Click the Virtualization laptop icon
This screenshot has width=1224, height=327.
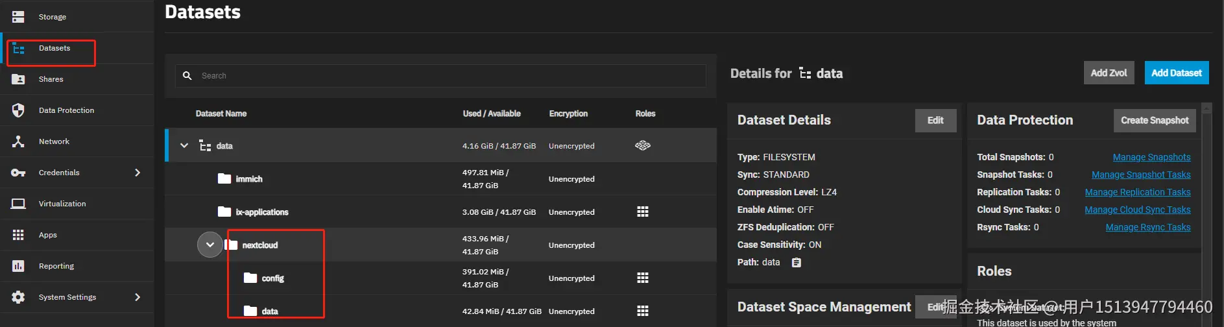(18, 204)
